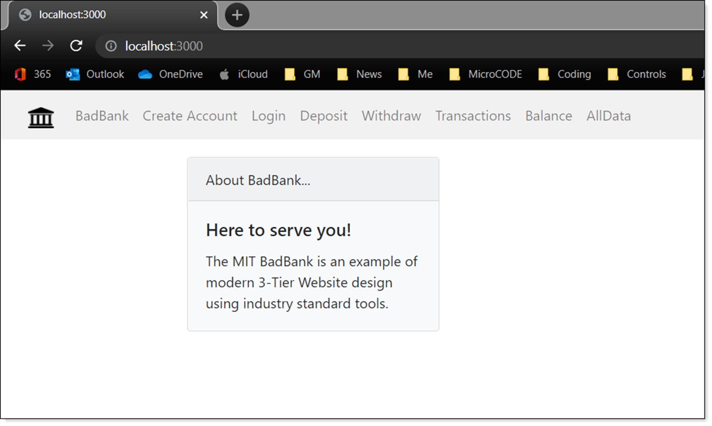Open the GM bookmarks folder
Screen dimensions: 712x426
click(x=302, y=74)
